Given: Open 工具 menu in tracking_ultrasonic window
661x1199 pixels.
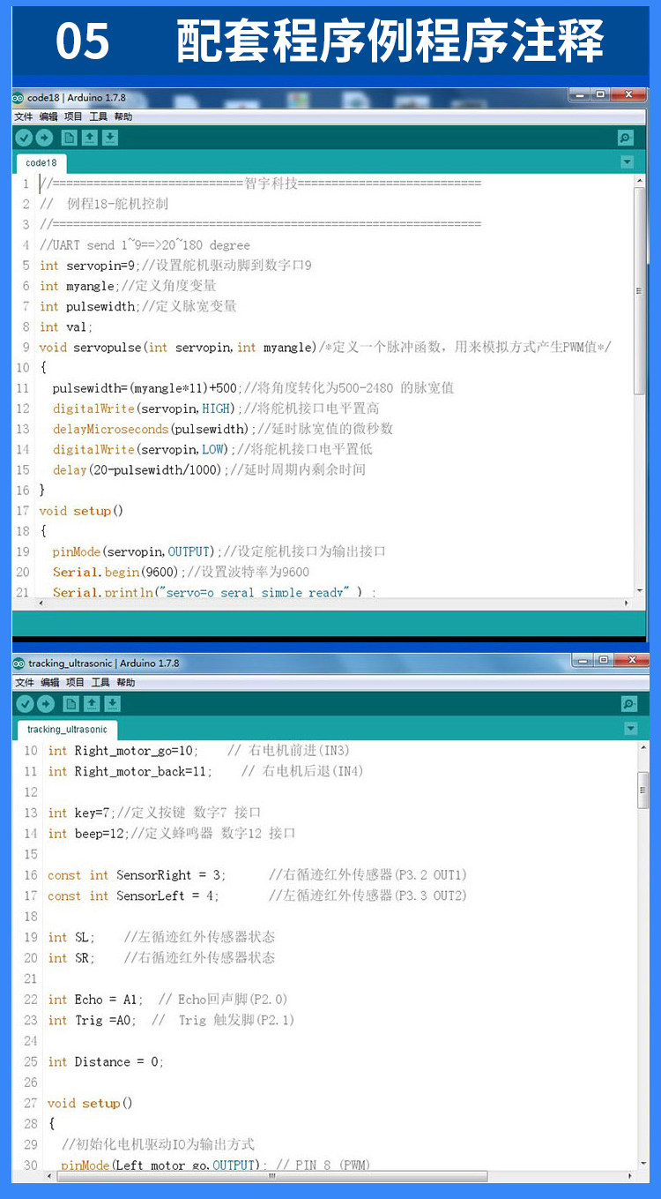Looking at the screenshot, I should pos(101,683).
